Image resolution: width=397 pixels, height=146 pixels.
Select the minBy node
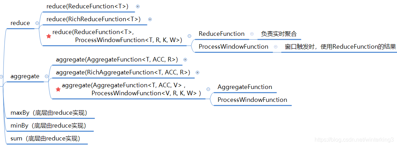(48, 125)
